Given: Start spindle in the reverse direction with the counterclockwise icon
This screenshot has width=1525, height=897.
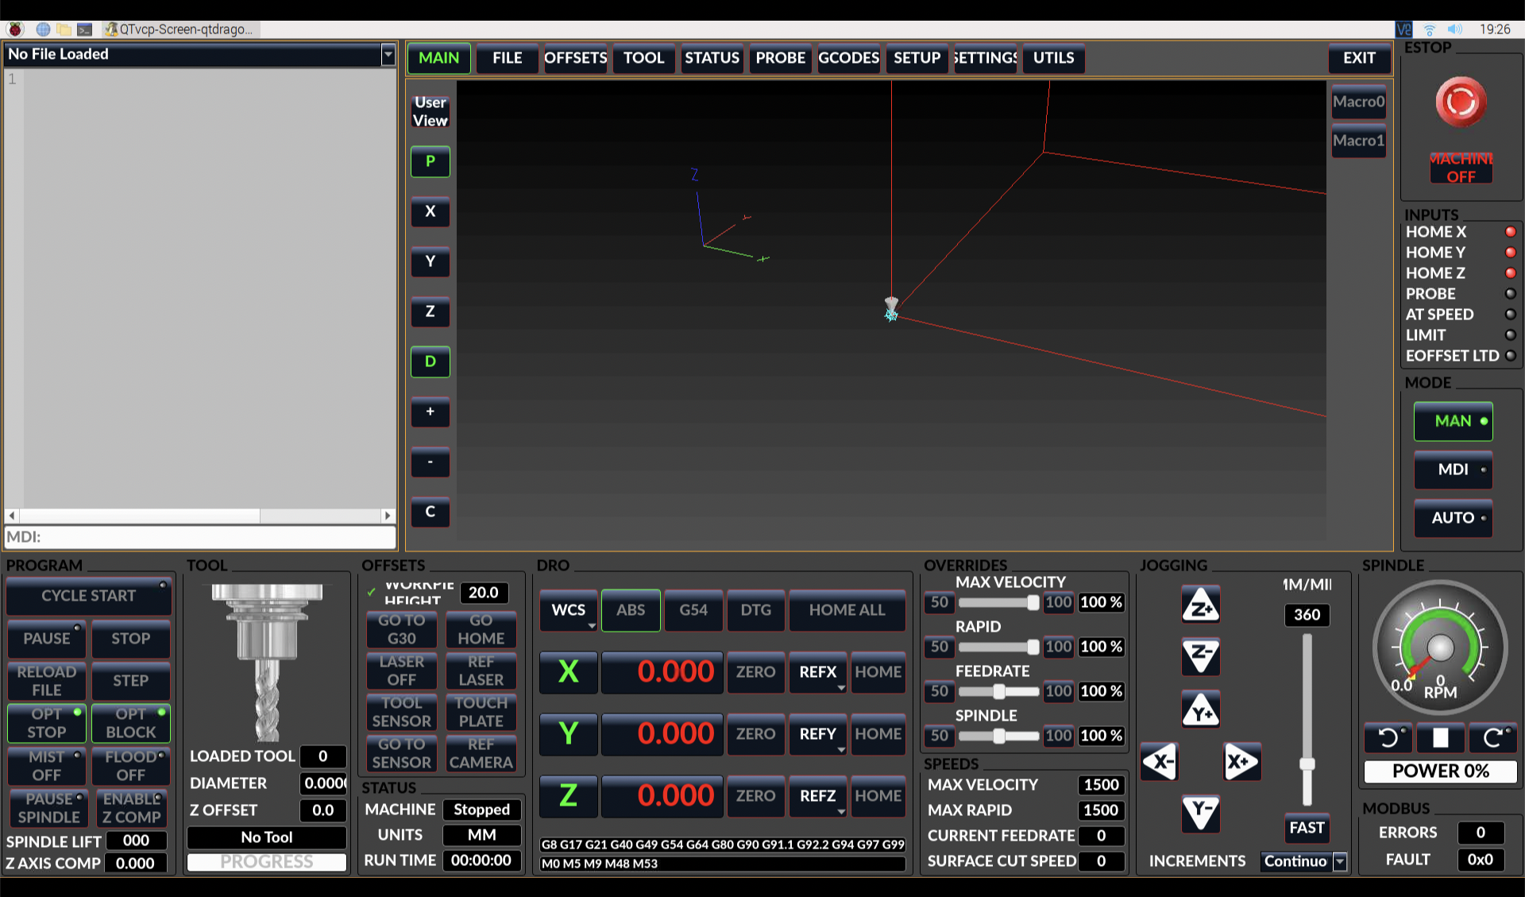Looking at the screenshot, I should click(1388, 738).
